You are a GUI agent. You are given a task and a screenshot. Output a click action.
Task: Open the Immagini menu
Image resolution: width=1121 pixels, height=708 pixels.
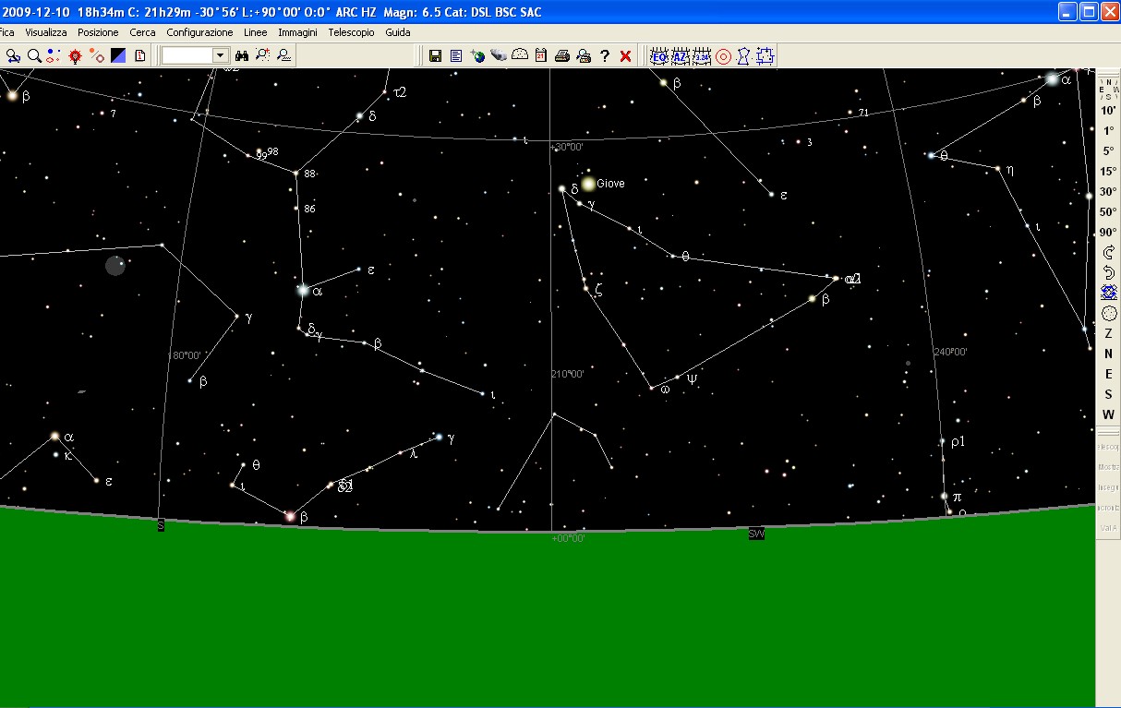297,32
